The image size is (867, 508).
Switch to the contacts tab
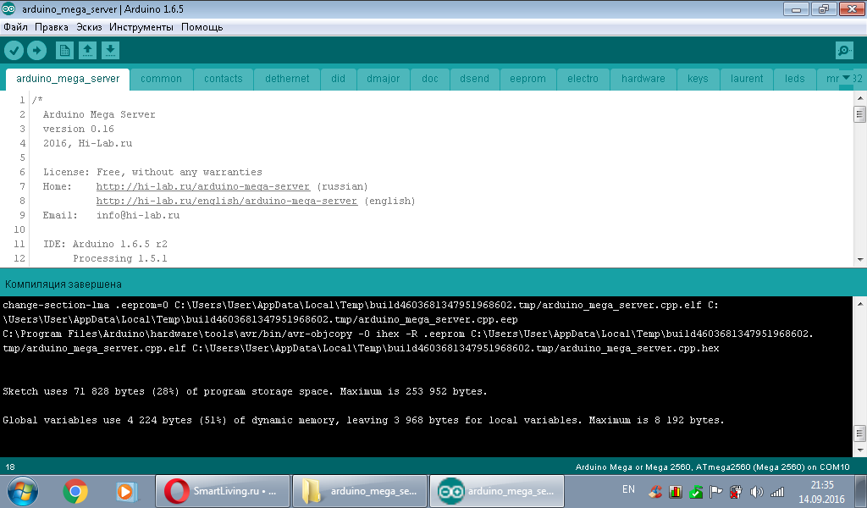pyautogui.click(x=224, y=79)
